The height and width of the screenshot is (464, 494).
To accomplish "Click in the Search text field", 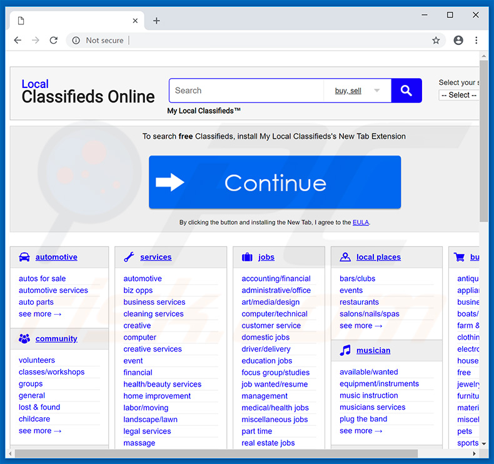I will click(x=246, y=91).
